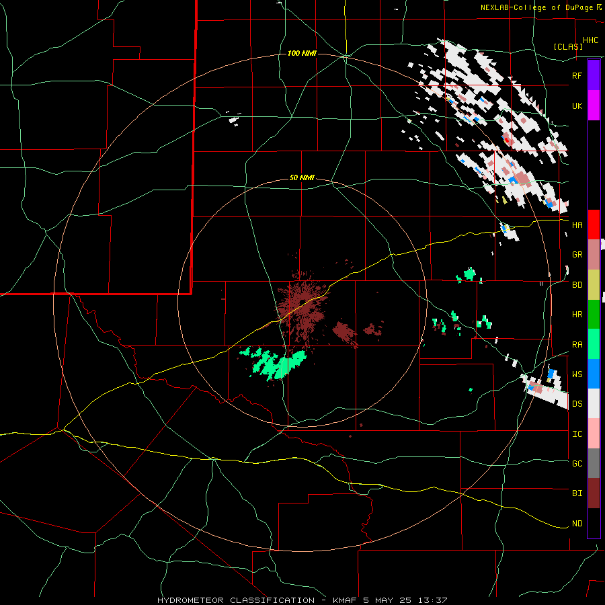Click the GC legend label
This screenshot has width=605, height=605.
(577, 464)
